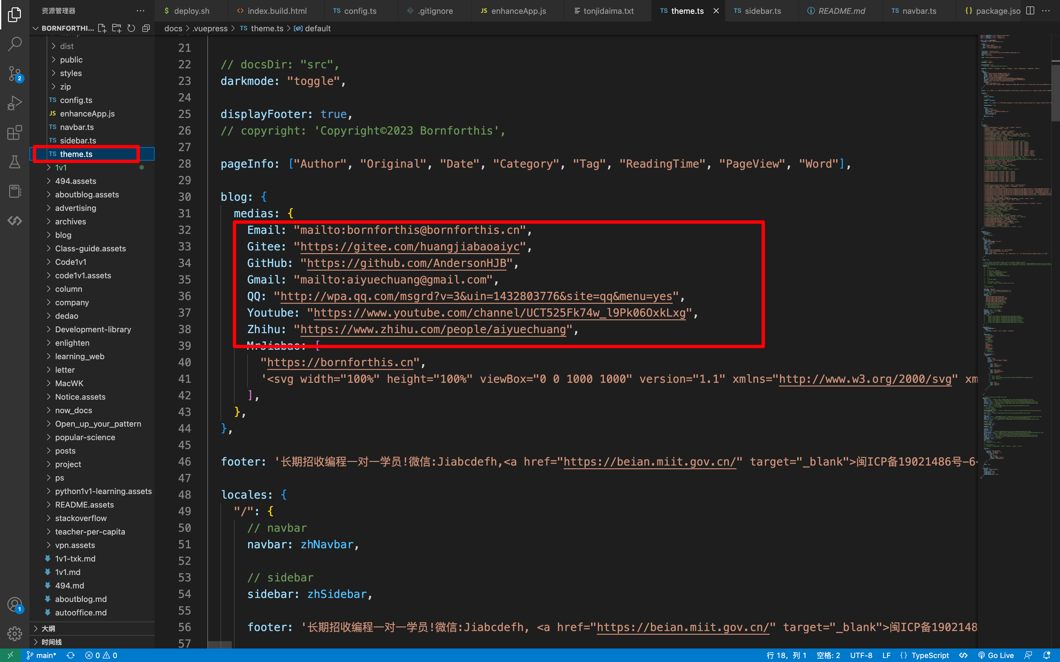Click the New File icon in the explorer header
This screenshot has width=1060, height=662.
point(102,28)
